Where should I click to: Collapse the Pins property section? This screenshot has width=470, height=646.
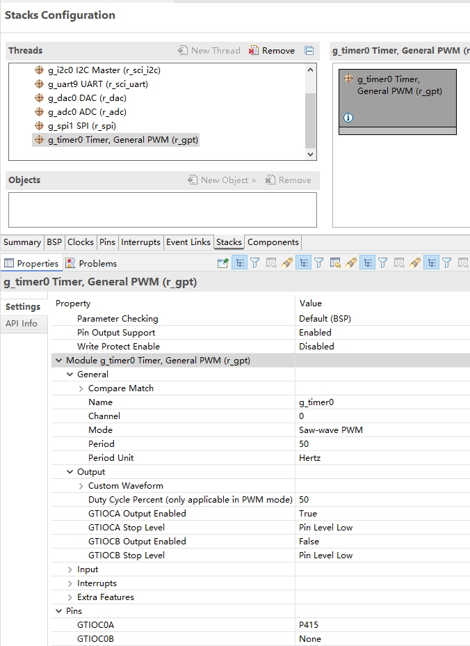coord(59,611)
